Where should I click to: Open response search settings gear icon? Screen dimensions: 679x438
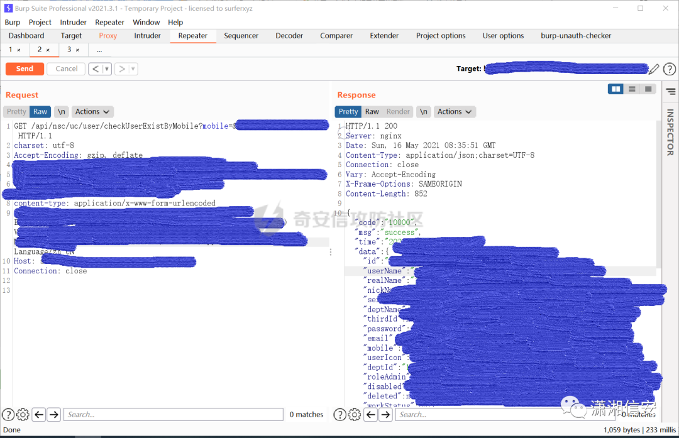(355, 415)
